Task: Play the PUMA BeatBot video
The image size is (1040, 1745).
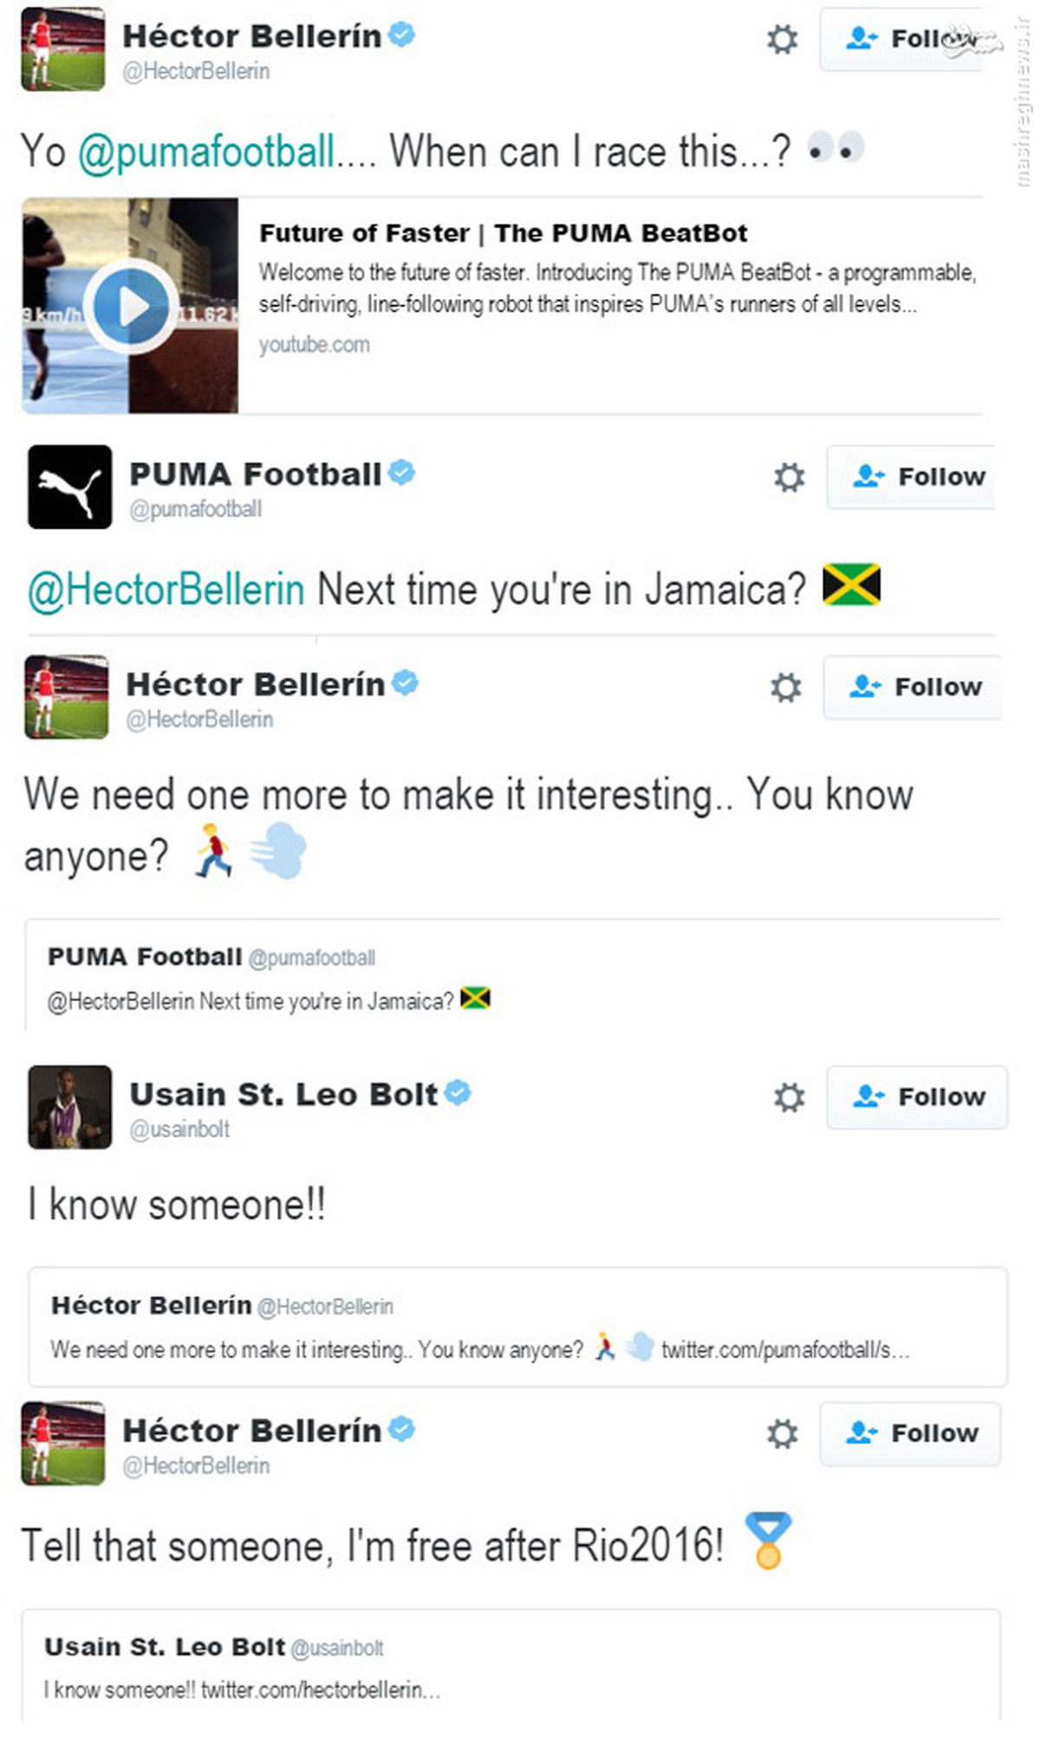Action: (130, 306)
